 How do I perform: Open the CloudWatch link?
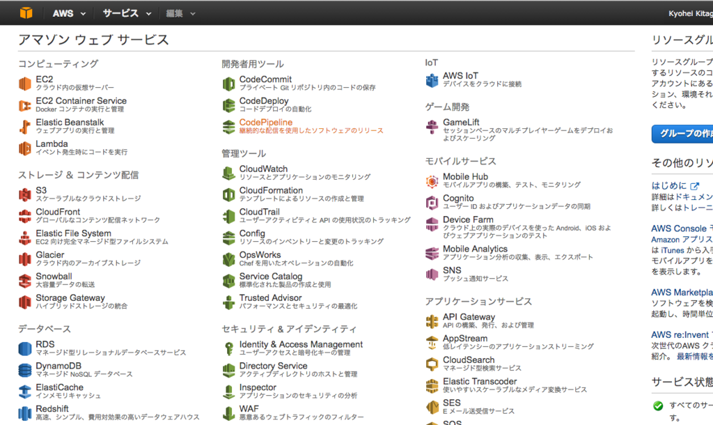coord(264,169)
